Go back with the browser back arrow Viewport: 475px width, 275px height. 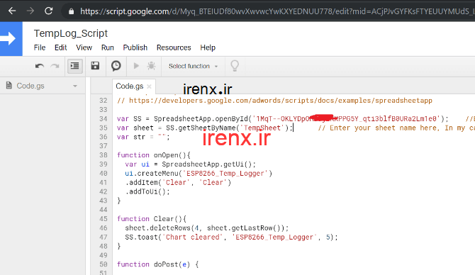pos(12,11)
